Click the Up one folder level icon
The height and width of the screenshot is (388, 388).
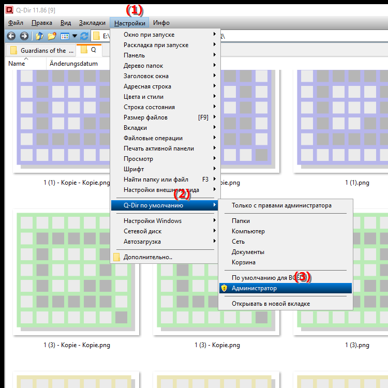40,36
